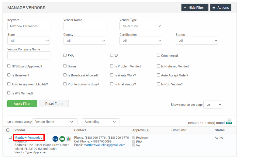Collapse the filter panel with Hide Filter
The width and height of the screenshot is (260, 160).
click(x=195, y=7)
